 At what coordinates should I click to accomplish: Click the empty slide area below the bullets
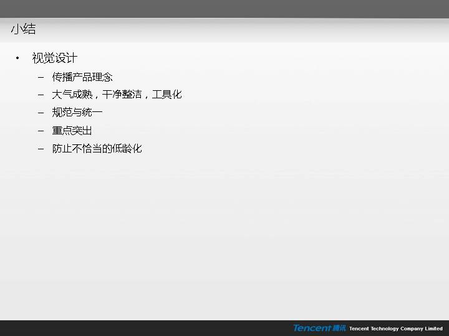[224, 236]
